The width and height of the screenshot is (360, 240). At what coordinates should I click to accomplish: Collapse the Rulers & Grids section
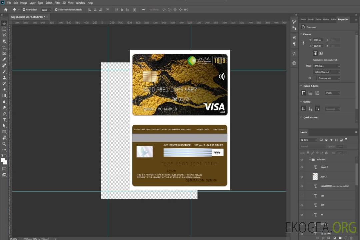click(301, 86)
